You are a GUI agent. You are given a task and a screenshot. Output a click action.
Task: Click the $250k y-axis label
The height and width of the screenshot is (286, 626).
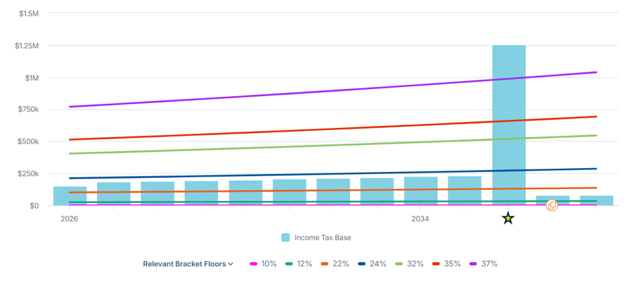[x=29, y=174]
